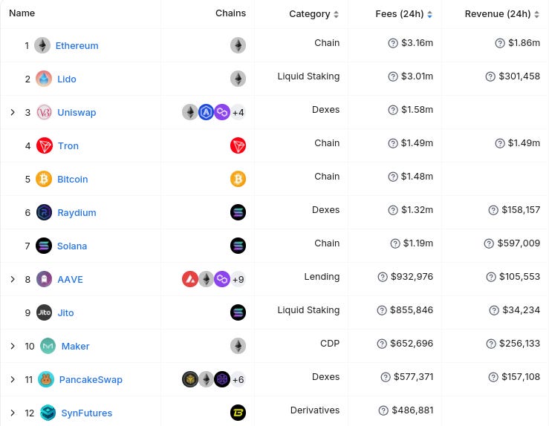Click Bitcoin chain icon in Chains column
Screen dimensions: 549x426
(x=238, y=179)
